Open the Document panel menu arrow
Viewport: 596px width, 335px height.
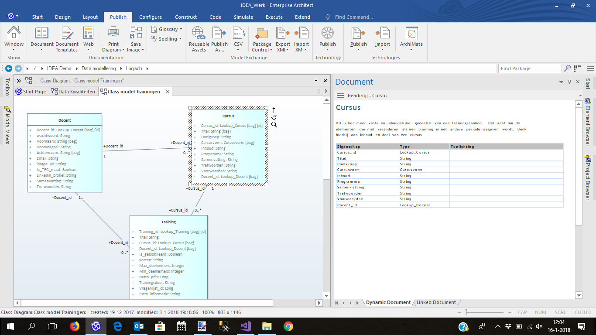coord(562,82)
